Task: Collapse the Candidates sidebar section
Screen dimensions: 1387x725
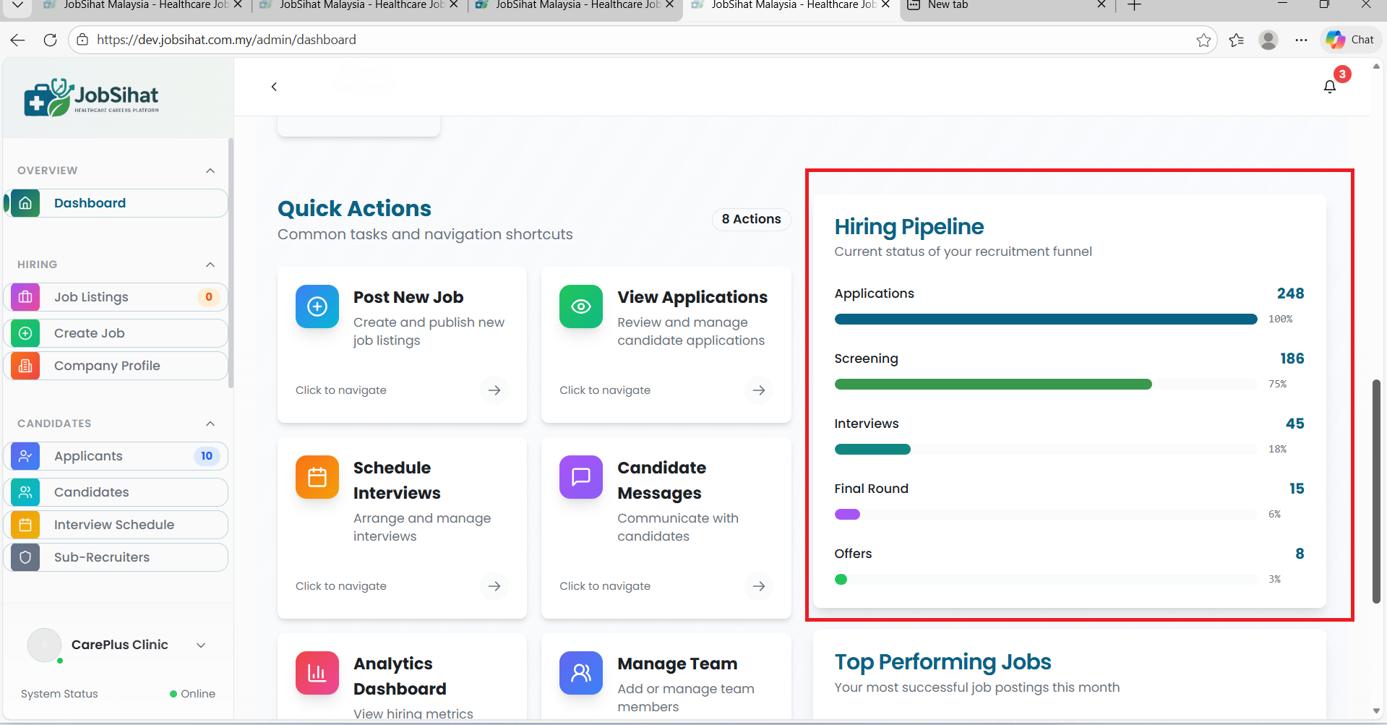Action: coord(210,424)
